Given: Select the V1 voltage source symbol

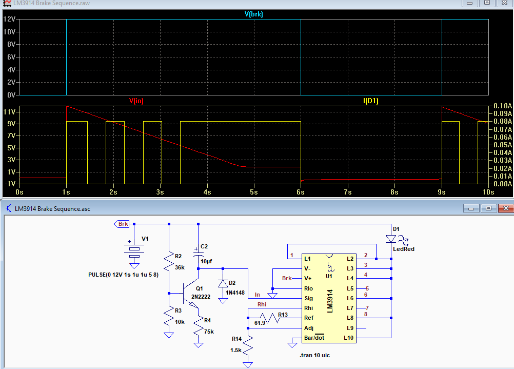Looking at the screenshot, I should click(x=134, y=252).
